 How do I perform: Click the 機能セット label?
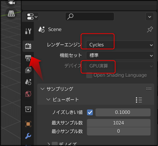pyautogui.click(x=71, y=55)
